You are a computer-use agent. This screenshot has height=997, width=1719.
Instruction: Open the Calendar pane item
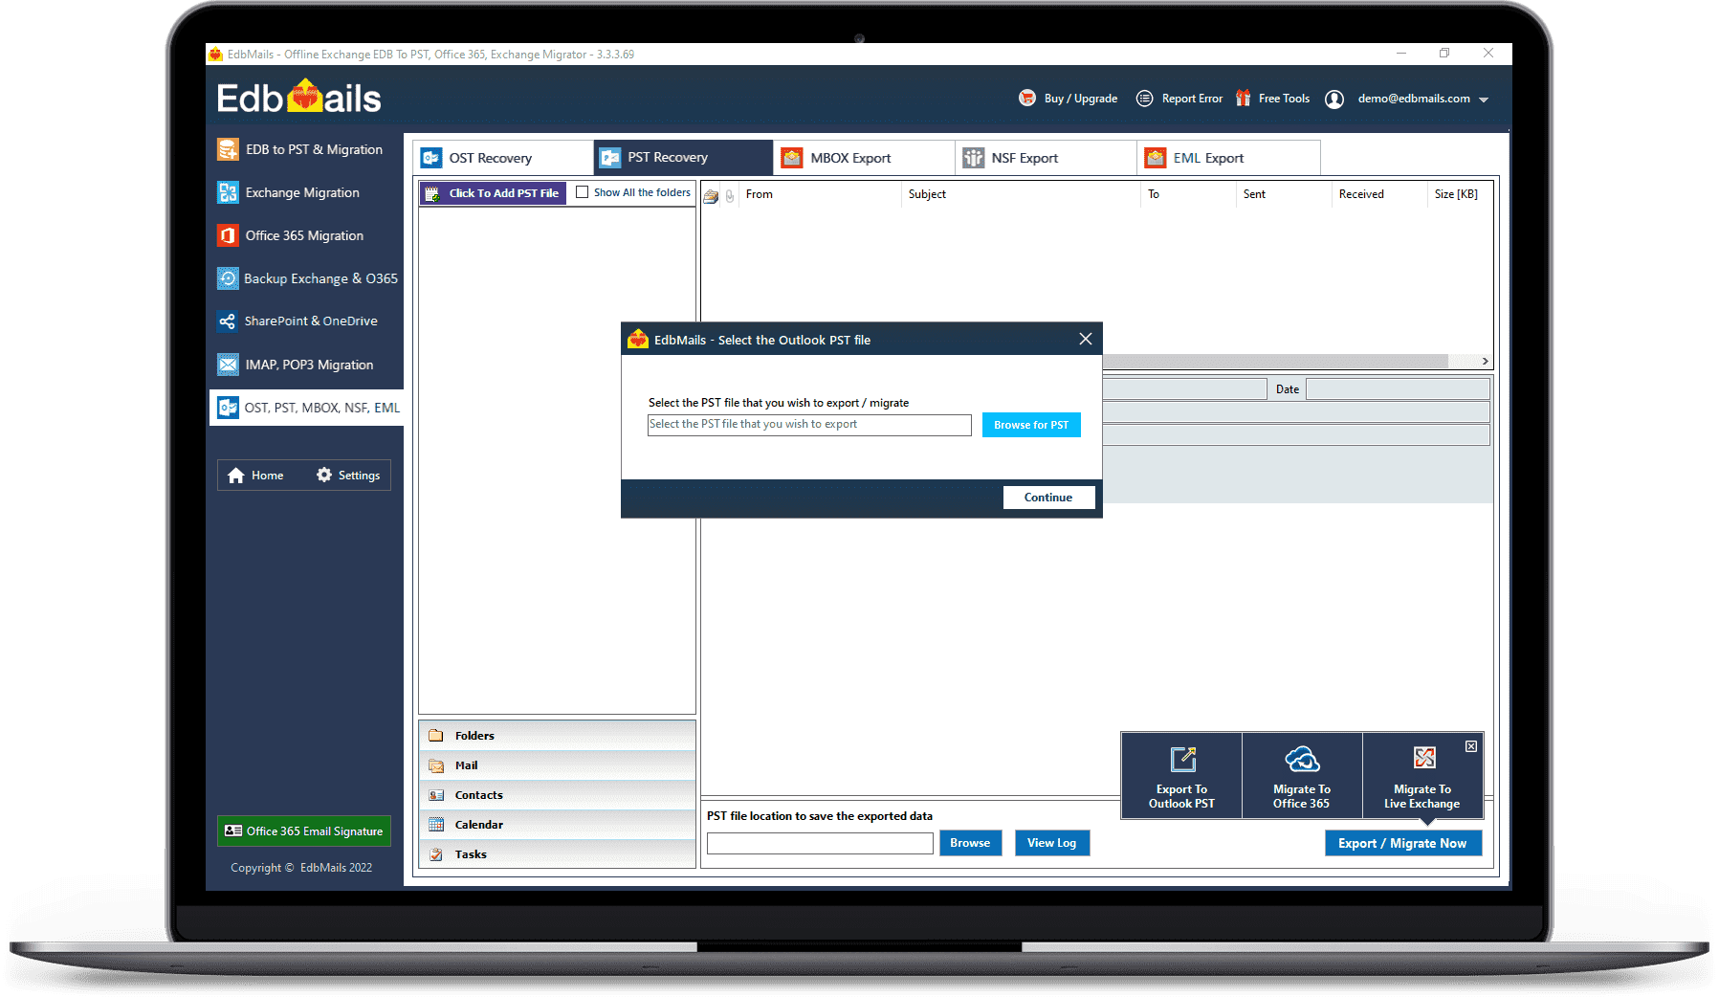[557, 825]
